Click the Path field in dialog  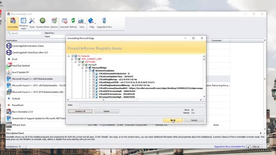[x=142, y=105]
